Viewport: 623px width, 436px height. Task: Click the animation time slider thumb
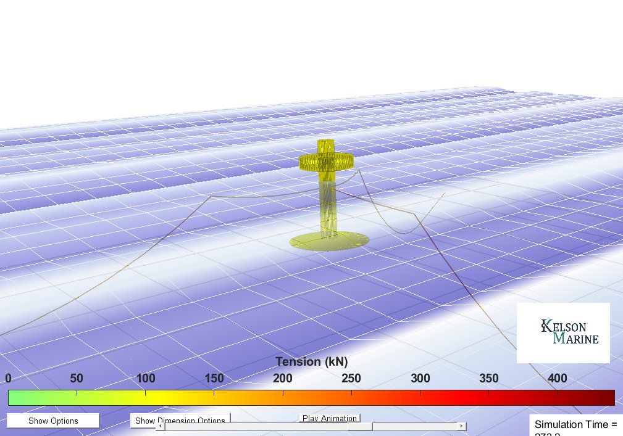[360, 426]
